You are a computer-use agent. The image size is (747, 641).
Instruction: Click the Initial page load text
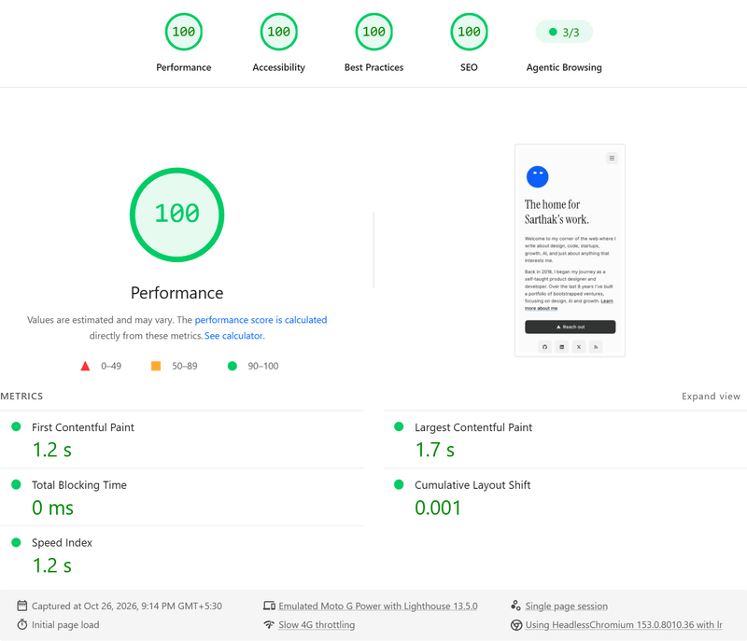[x=65, y=624]
